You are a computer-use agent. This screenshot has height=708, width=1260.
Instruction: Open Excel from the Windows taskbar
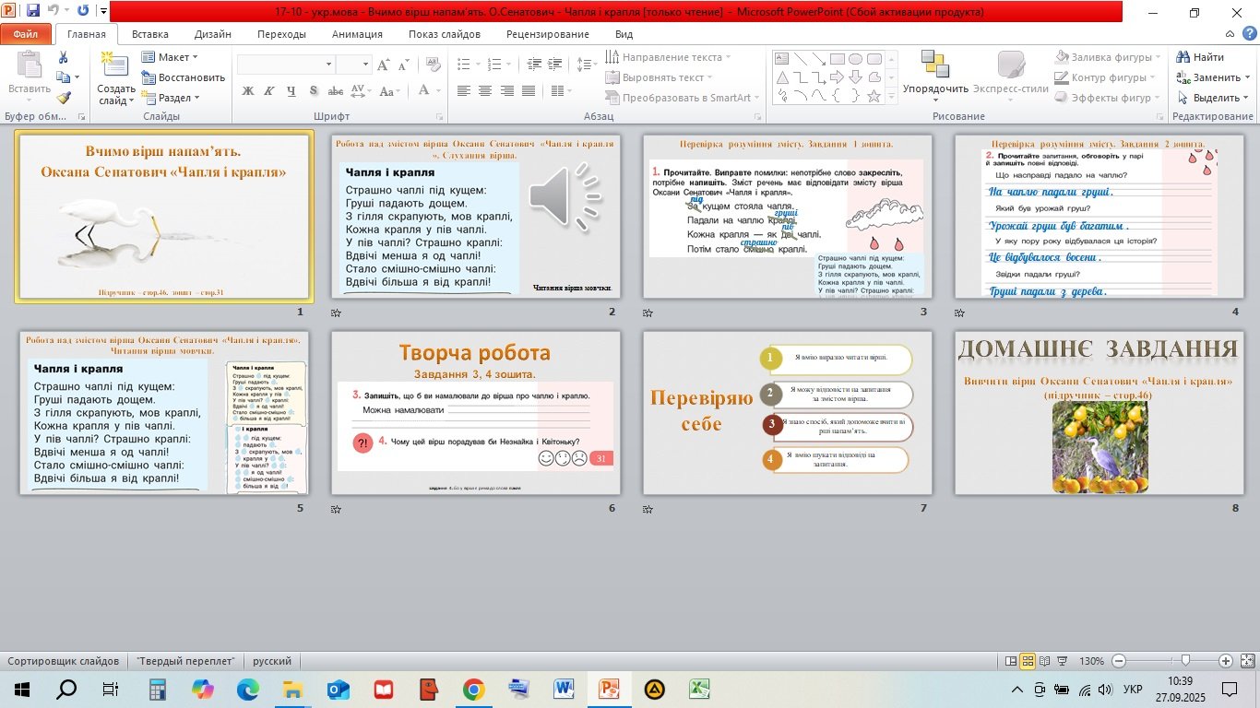tap(700, 689)
